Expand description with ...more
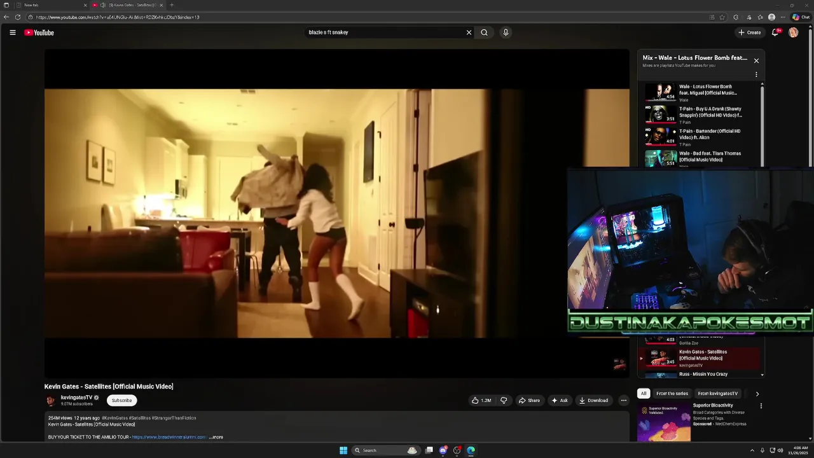The height and width of the screenshot is (458, 814). pos(216,437)
